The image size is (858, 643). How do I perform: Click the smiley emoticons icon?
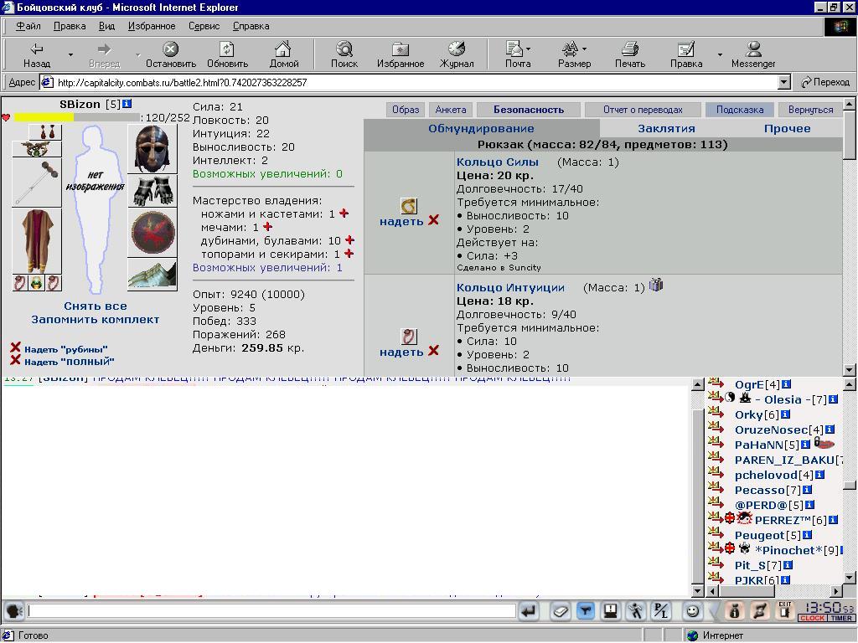coord(692,610)
